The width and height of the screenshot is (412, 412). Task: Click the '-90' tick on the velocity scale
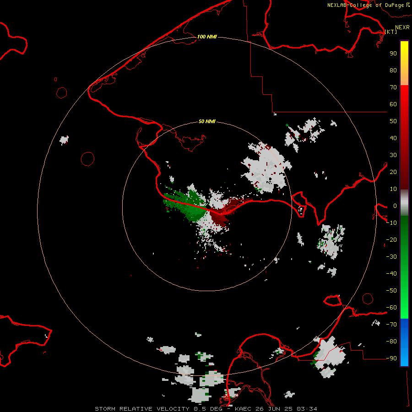(391, 358)
